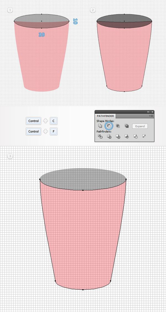166x312 pixels.
Task: Select the PATHFINDER panel tab
Action: [x=105, y=116]
